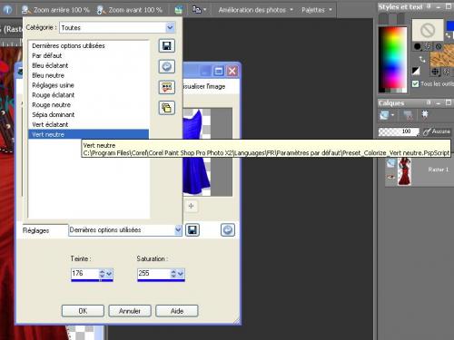
Task: Click the reset to default icon beside the list
Action: tap(167, 66)
